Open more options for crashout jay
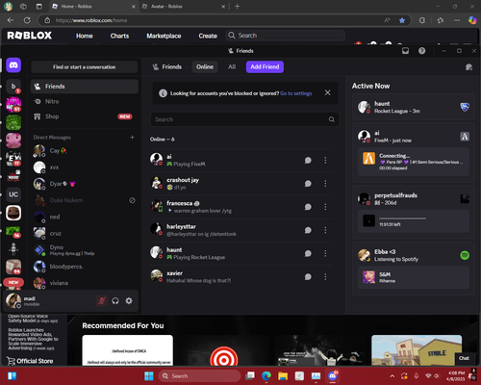The height and width of the screenshot is (385, 481). (325, 184)
